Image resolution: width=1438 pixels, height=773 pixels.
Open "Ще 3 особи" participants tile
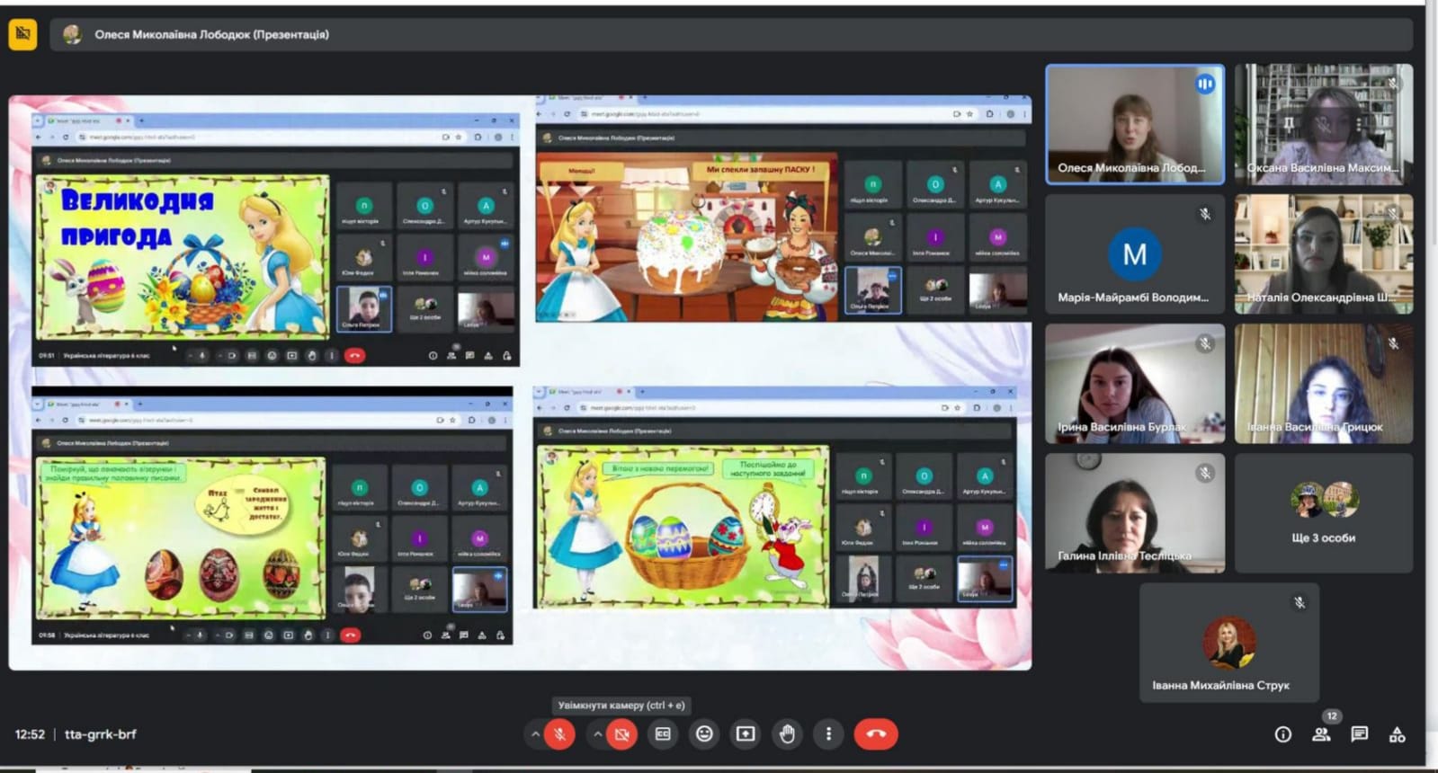[1323, 513]
